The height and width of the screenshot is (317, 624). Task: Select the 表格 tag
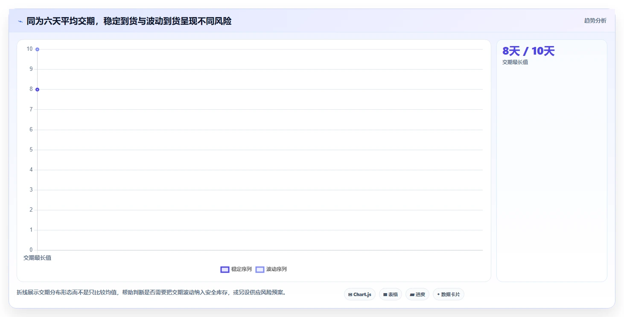[x=391, y=294]
